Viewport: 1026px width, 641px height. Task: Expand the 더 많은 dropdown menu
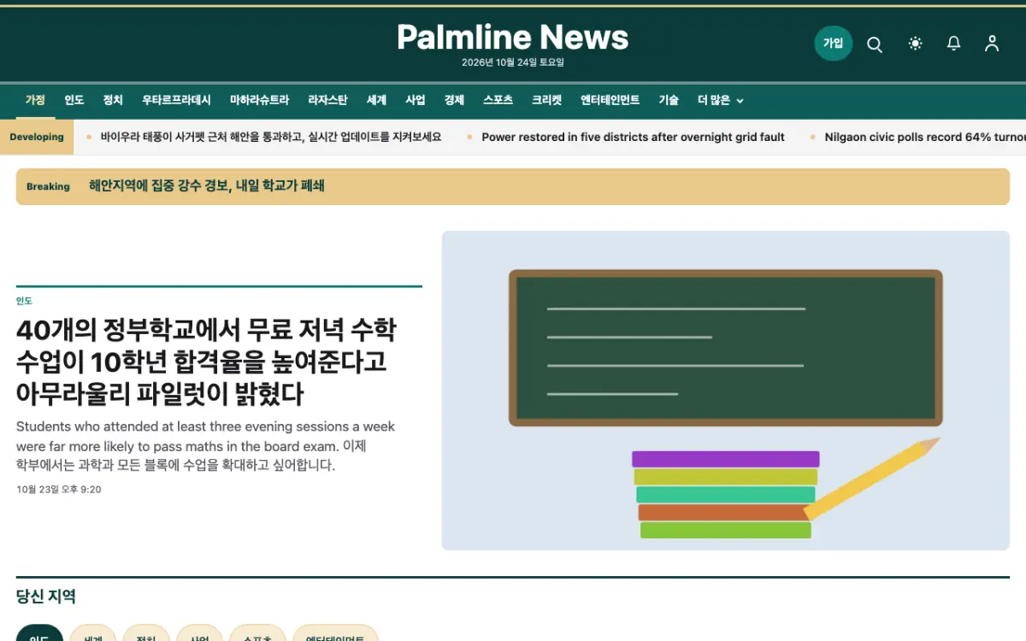[x=721, y=100]
